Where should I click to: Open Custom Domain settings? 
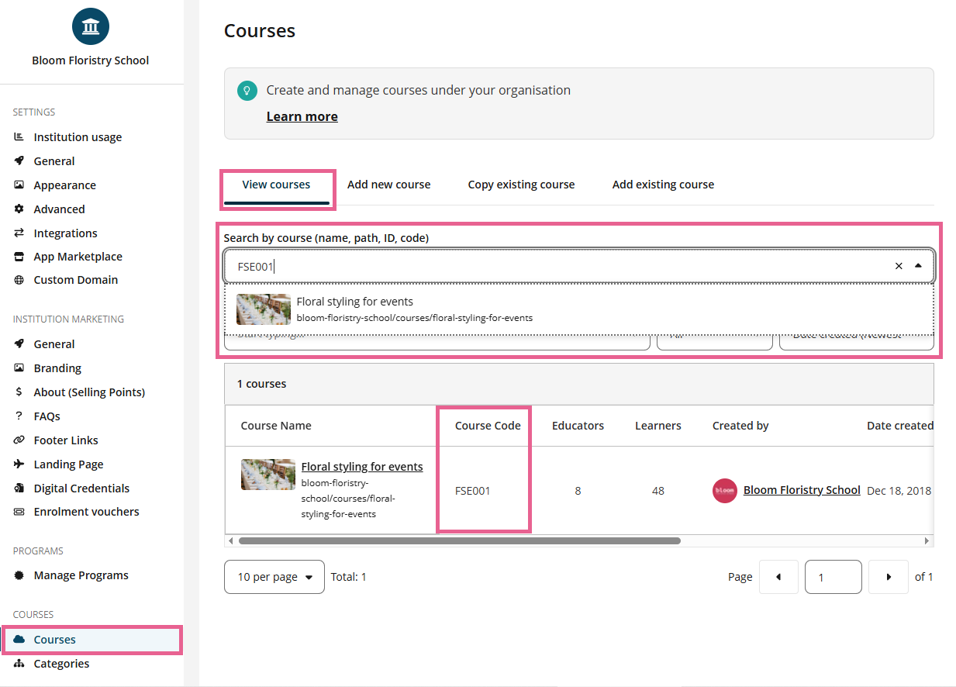coord(75,280)
